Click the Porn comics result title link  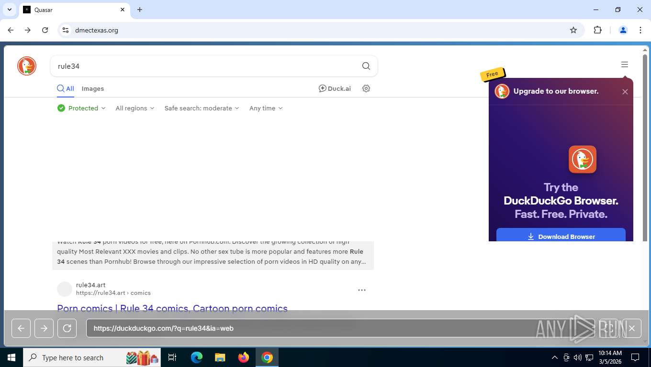(172, 308)
